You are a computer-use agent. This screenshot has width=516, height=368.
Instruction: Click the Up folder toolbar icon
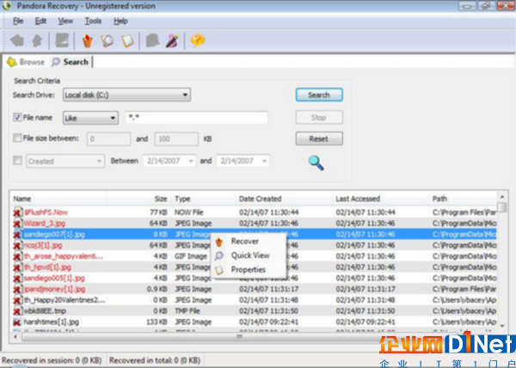coord(37,40)
